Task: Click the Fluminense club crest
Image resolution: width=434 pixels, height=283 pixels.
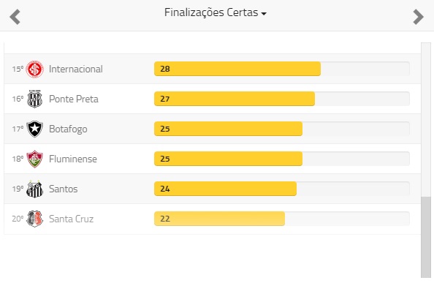Action: coord(34,159)
